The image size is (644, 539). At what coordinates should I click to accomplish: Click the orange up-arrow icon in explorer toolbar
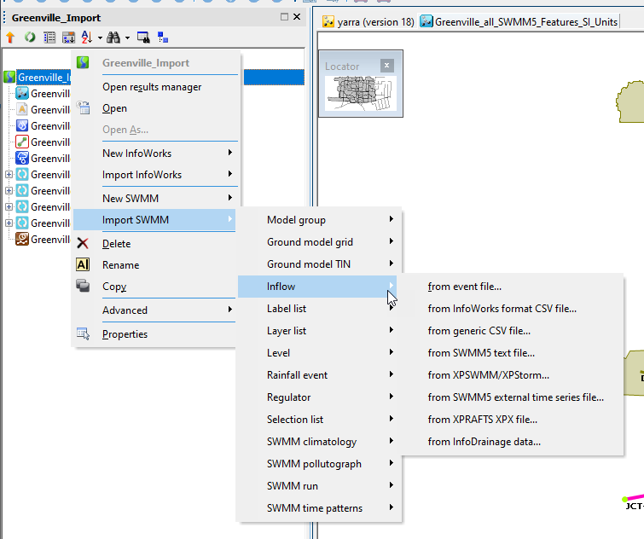[10, 38]
